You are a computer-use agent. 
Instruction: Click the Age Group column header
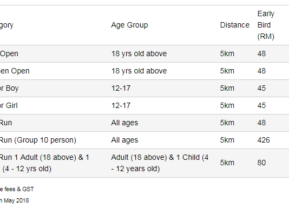129,25
